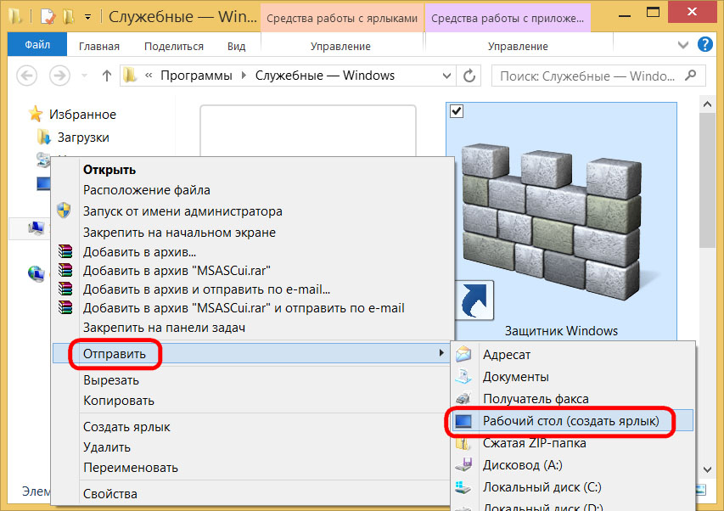Viewport: 724px width, 511px height.
Task: Choose Создать ярлык in the context menu
Action: coord(251,427)
